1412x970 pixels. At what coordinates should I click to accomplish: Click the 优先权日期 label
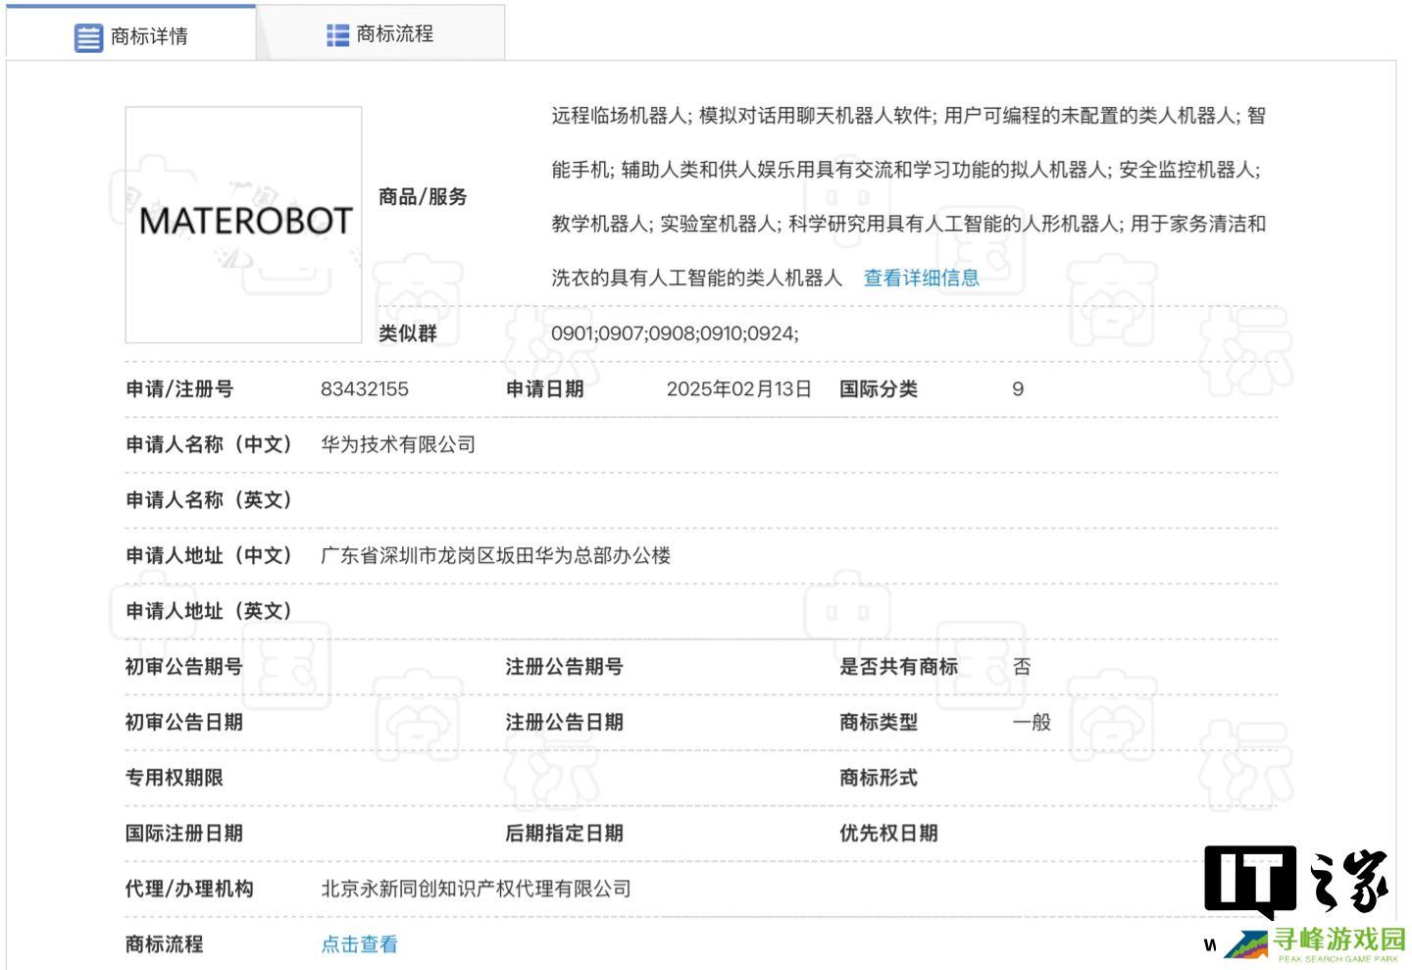888,833
